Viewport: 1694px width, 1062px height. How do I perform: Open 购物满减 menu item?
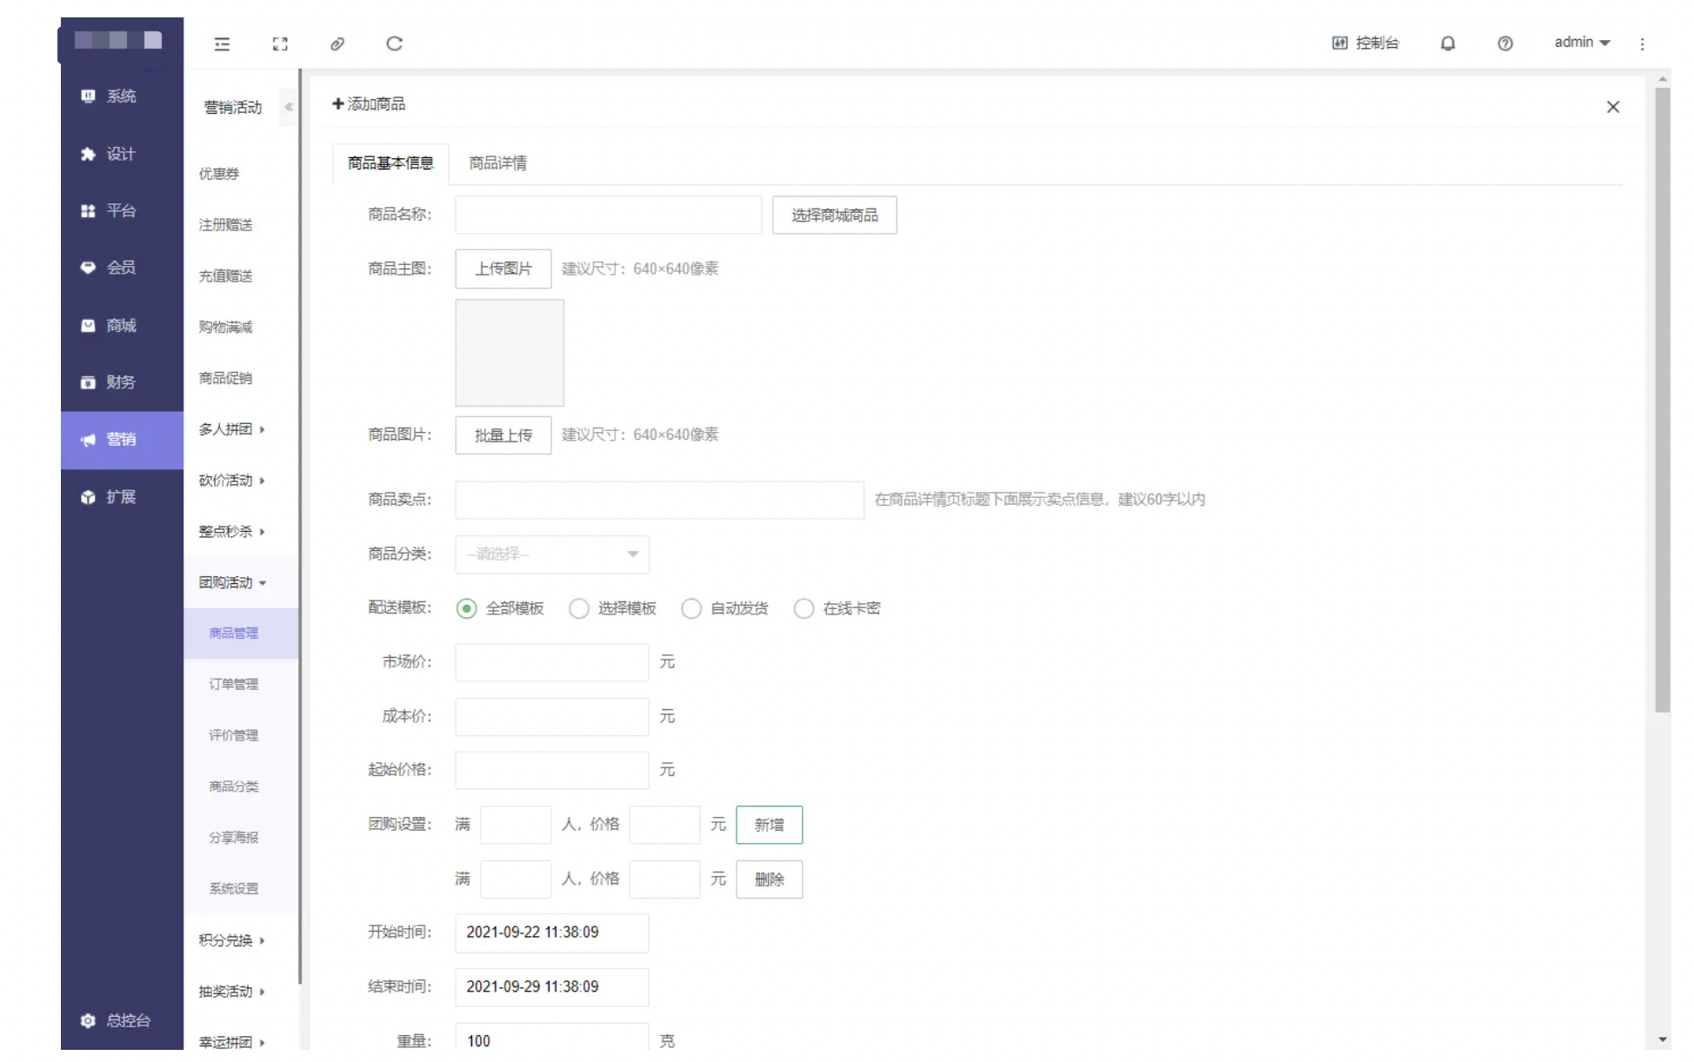[225, 327]
